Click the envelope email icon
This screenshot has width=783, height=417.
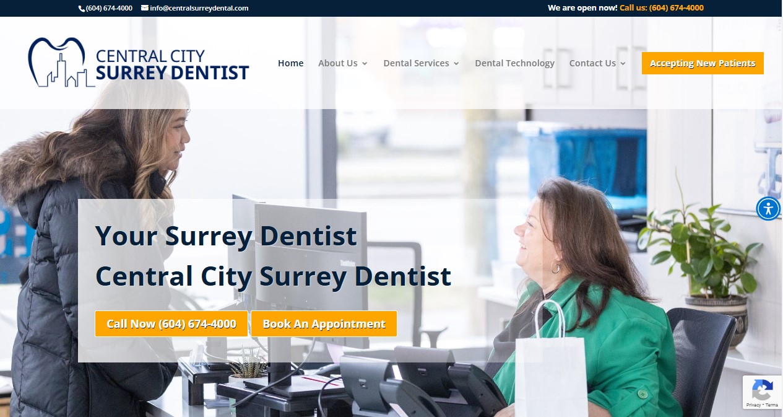[x=145, y=8]
